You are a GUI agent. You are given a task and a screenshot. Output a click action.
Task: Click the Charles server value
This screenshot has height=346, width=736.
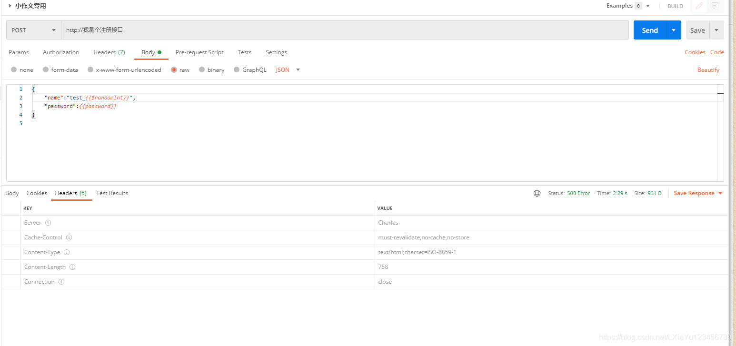tap(388, 223)
